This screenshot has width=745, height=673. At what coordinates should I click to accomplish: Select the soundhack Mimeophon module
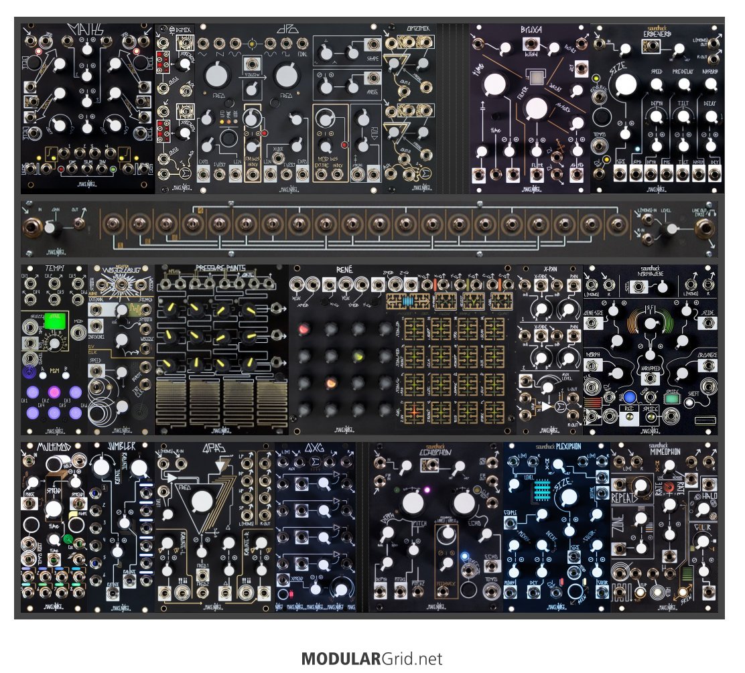(x=664, y=527)
